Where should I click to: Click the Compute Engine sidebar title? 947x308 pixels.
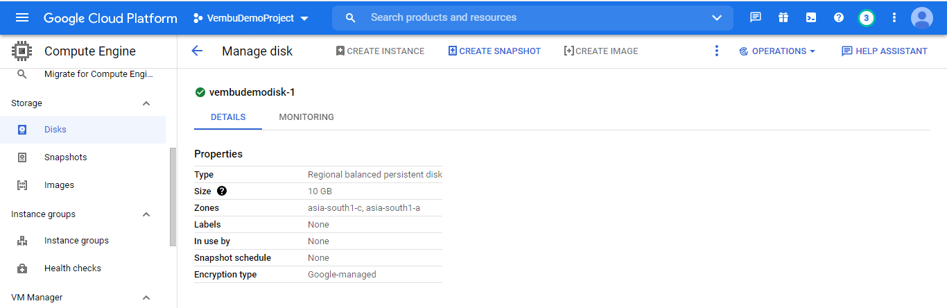point(90,51)
